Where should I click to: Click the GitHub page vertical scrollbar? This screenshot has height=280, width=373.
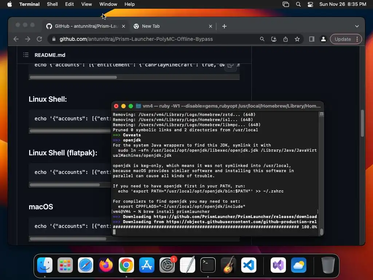(362, 123)
